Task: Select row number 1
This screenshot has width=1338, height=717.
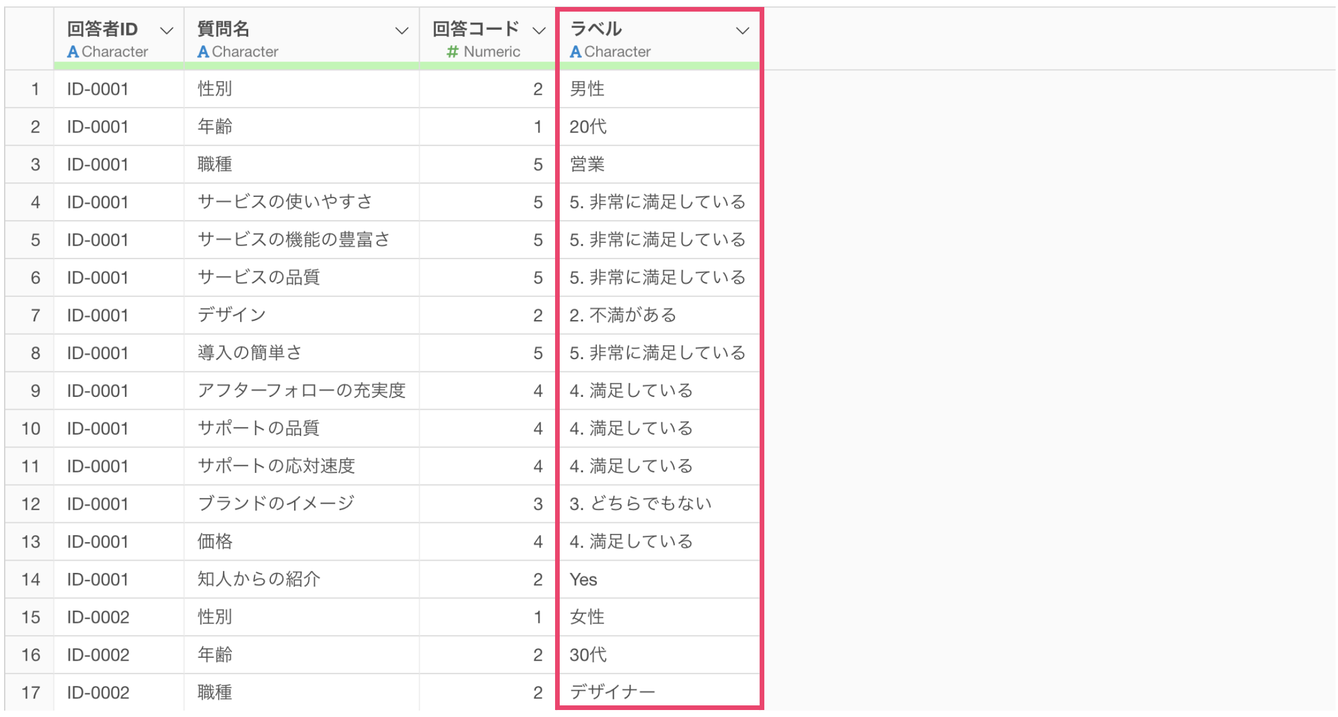Action: pos(35,89)
